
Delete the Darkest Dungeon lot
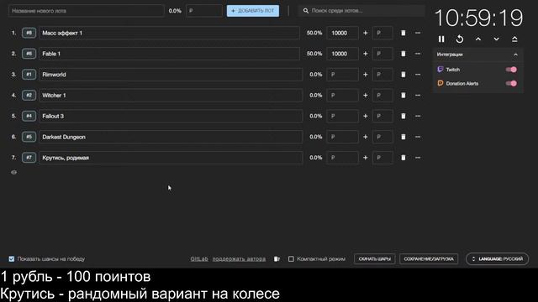tap(403, 137)
